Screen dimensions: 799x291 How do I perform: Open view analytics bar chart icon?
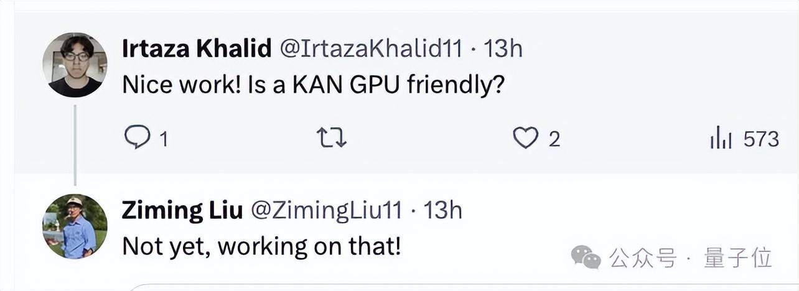721,138
